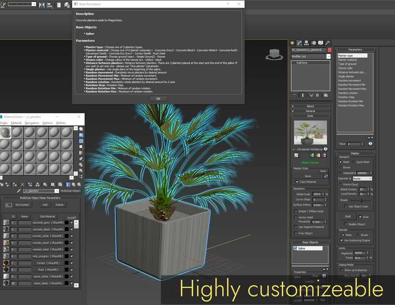Screen dimensions: 395x305
Task: Enable the Vertex Weld checkbox
Action: click(296, 217)
